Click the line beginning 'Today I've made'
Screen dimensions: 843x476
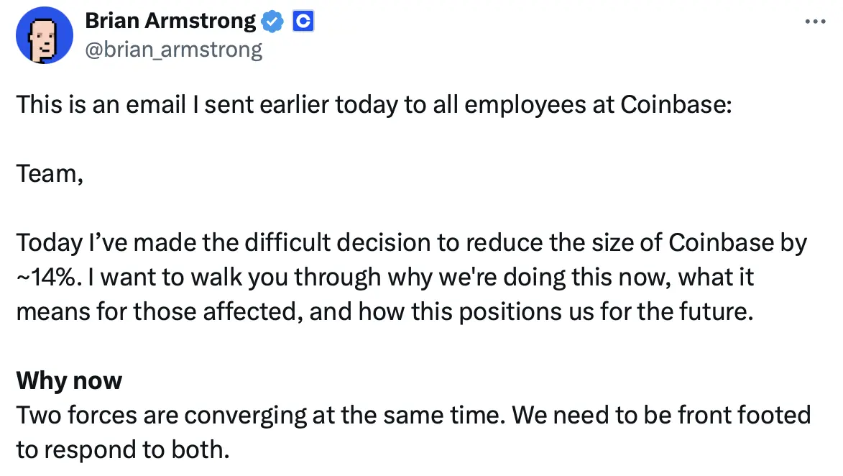pyautogui.click(x=412, y=243)
